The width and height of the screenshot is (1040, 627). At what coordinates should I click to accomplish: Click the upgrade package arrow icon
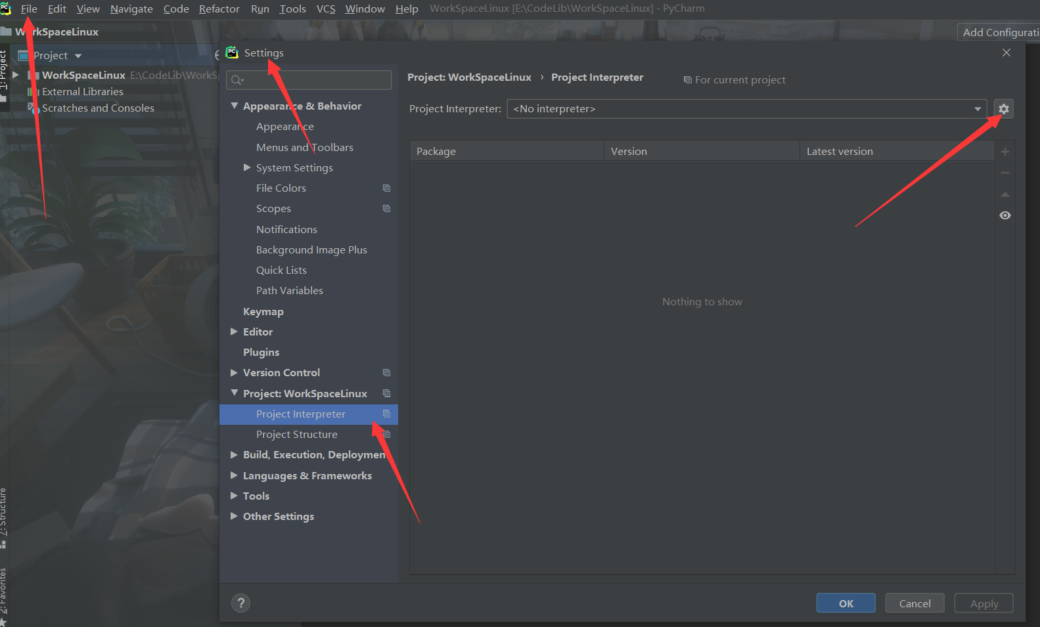(x=1005, y=194)
